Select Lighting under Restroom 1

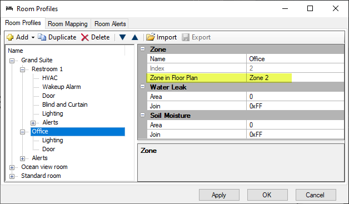(53, 113)
